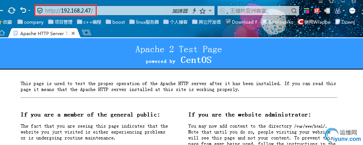Open the 收藏 favorites star
This screenshot has height=145, width=363.
6,22
